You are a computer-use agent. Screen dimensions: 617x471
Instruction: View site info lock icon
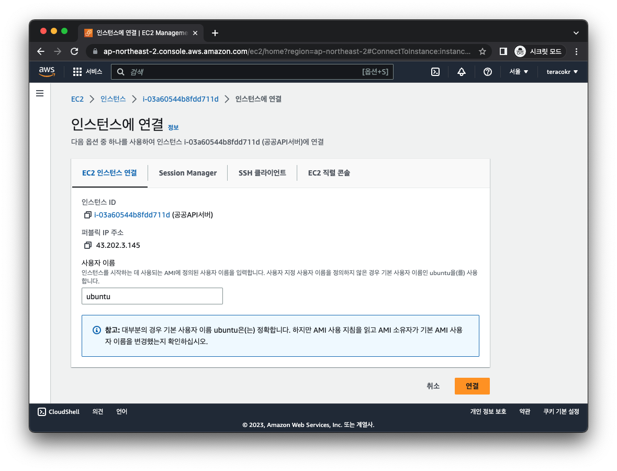point(95,51)
